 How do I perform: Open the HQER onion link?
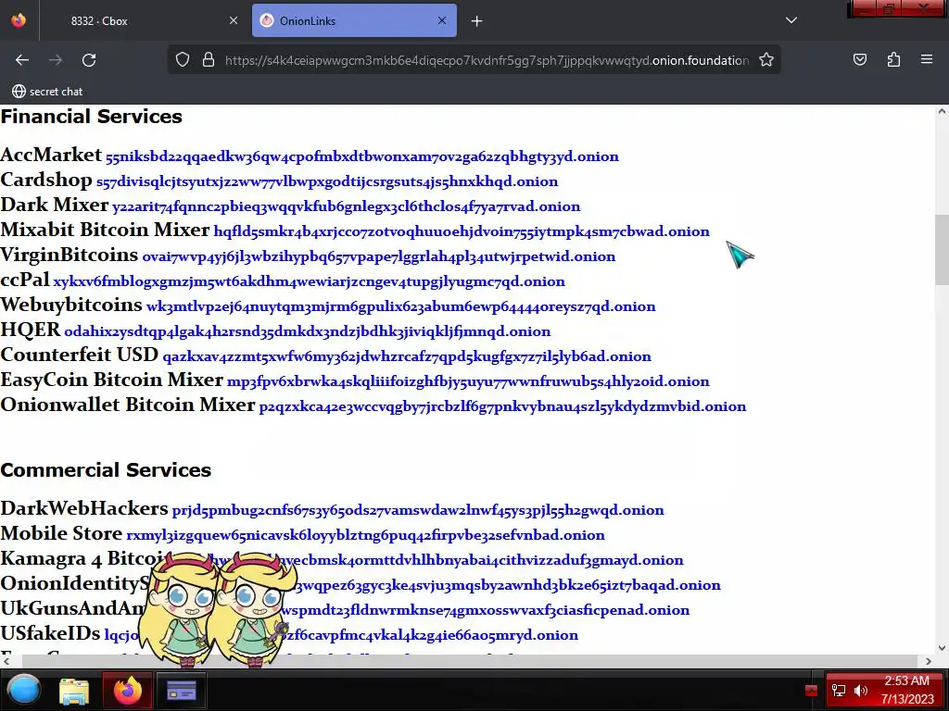(308, 331)
